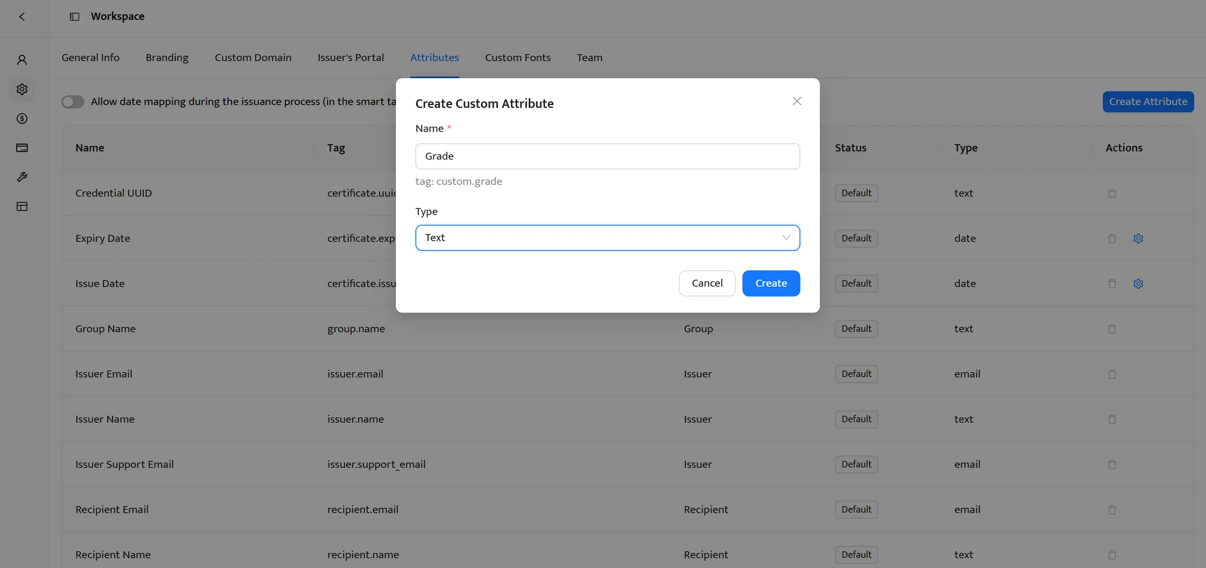This screenshot has height=568, width=1206.
Task: Open the user profile sidebar icon
Action: point(22,60)
